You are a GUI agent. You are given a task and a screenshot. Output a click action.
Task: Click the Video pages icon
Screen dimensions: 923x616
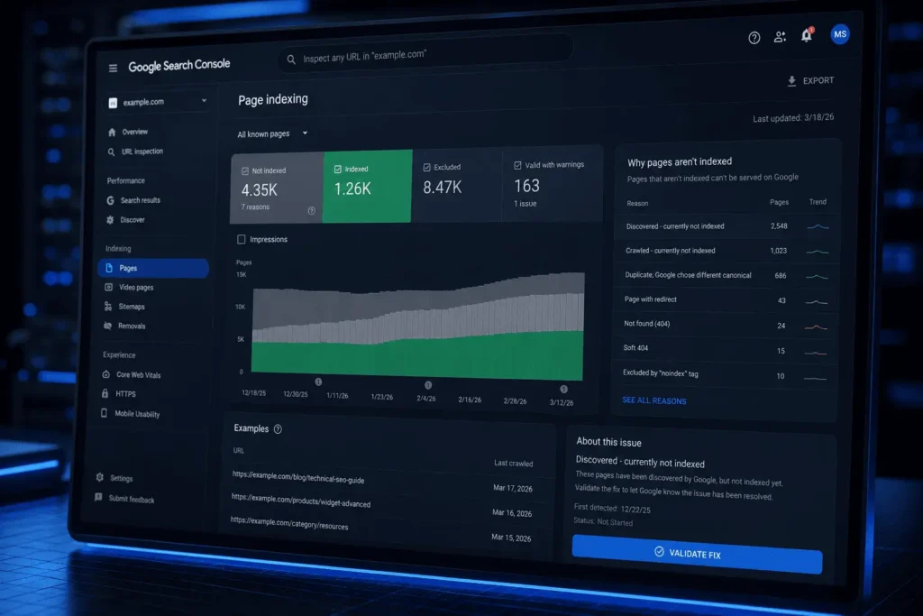coord(108,288)
